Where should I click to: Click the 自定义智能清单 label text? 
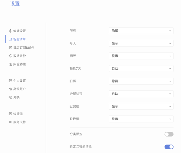click(x=81, y=147)
